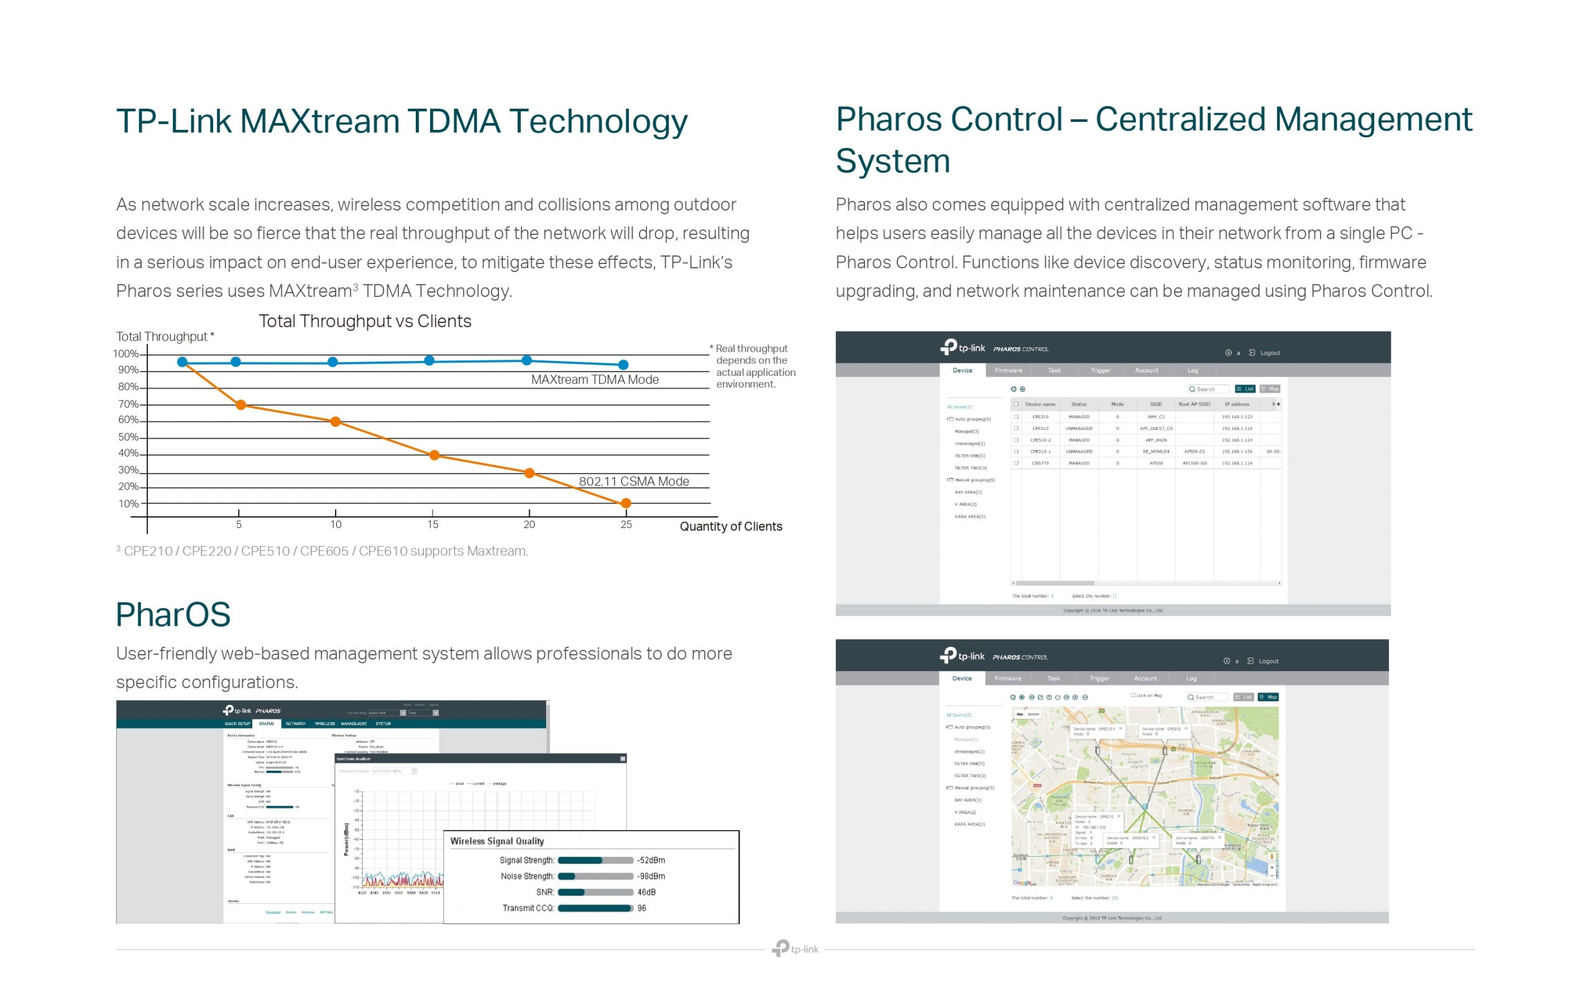Open the Operation Mode dropdown in the PharOS header
This screenshot has width=1591, height=994.
(387, 713)
